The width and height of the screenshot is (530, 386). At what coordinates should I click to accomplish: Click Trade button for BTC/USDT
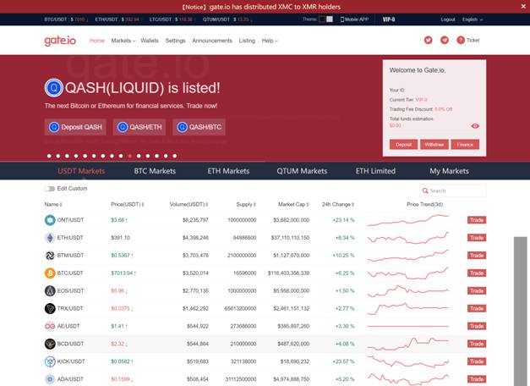477,273
